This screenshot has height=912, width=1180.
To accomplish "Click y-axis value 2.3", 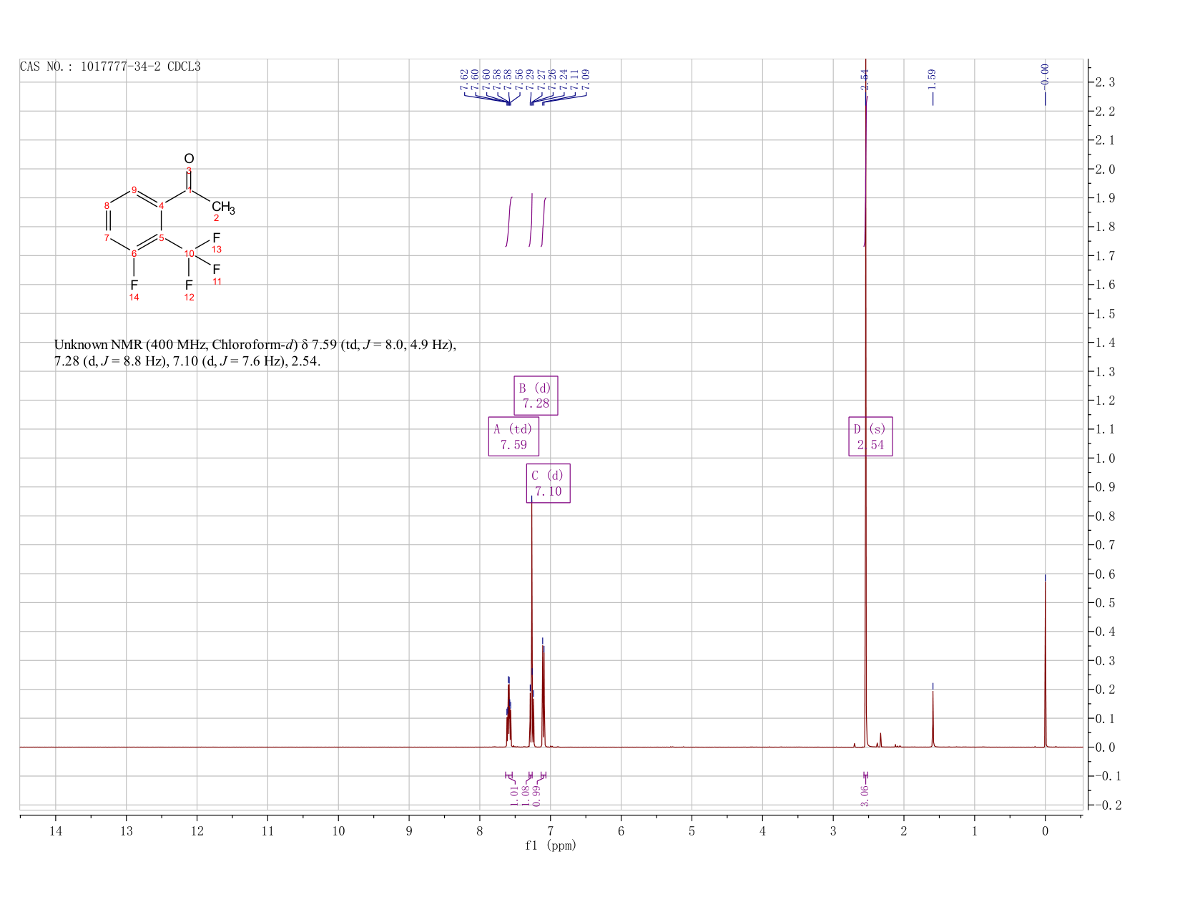I will (1105, 82).
